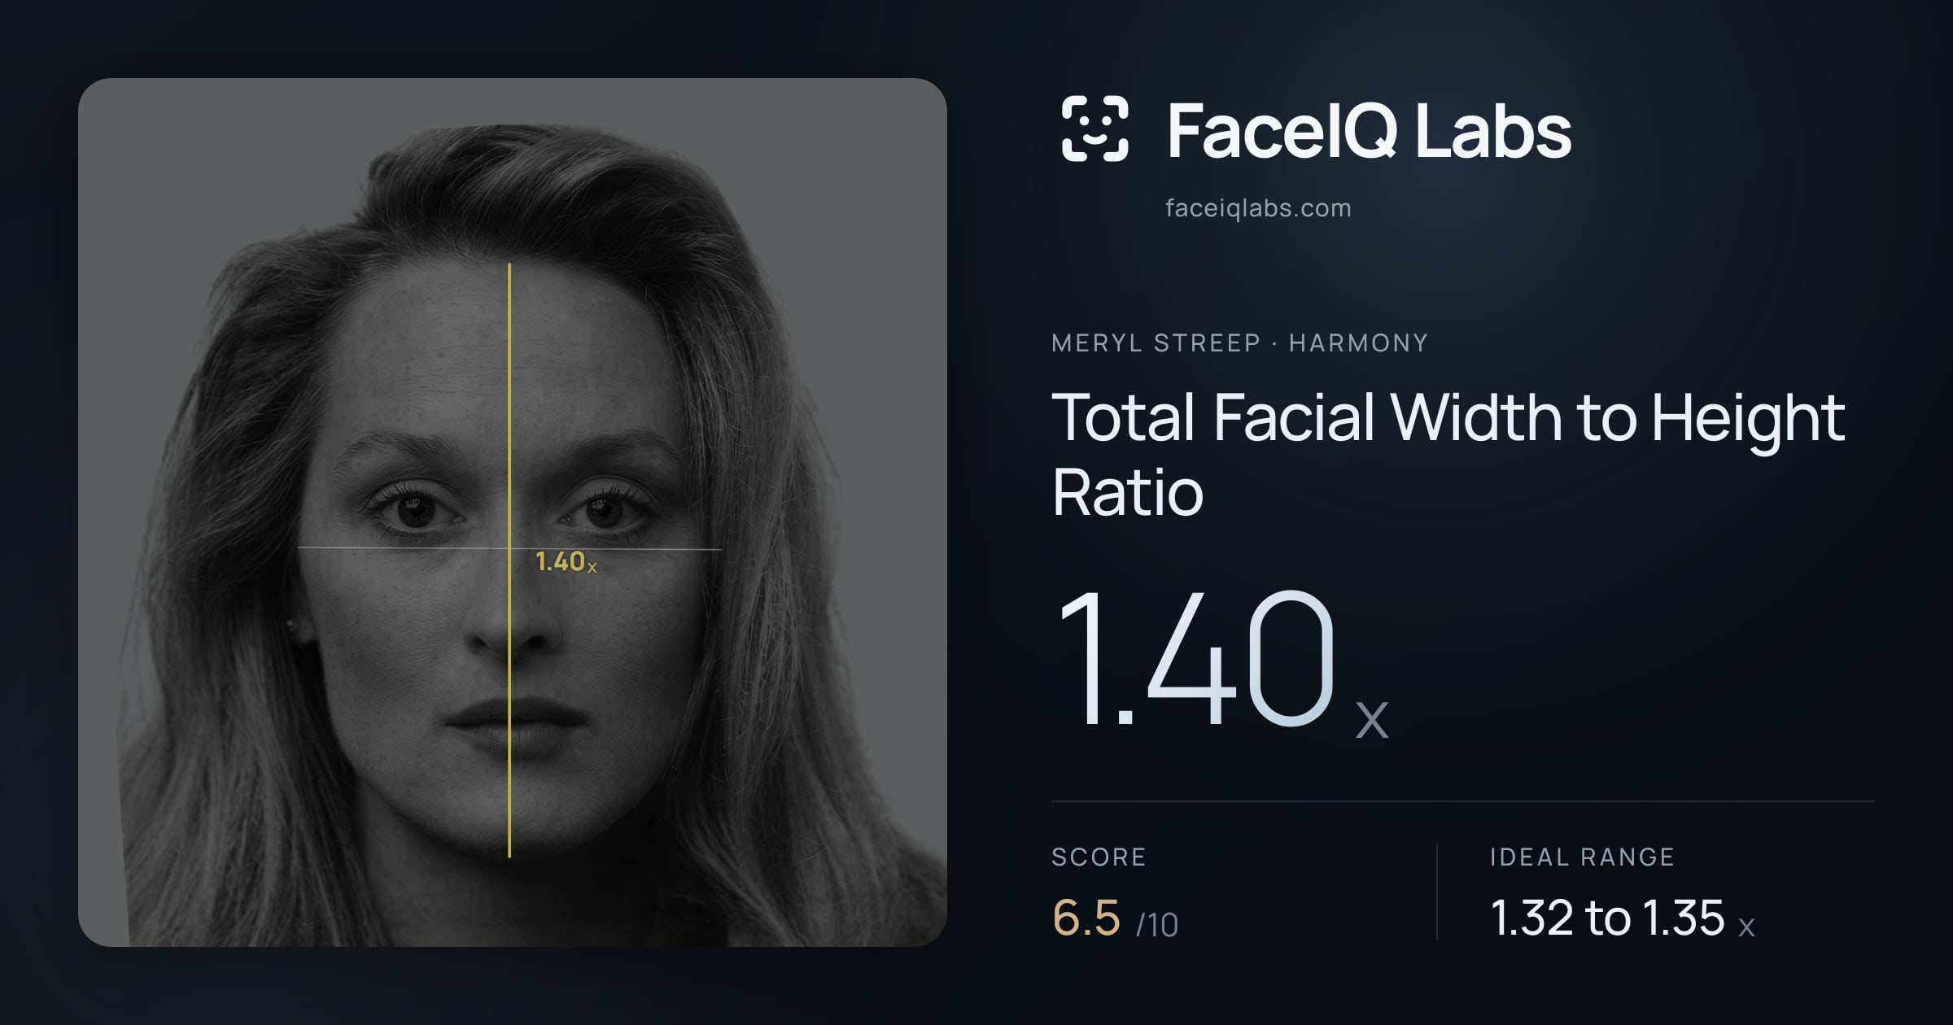Click the 6.5 /10 score value

pyautogui.click(x=1115, y=918)
